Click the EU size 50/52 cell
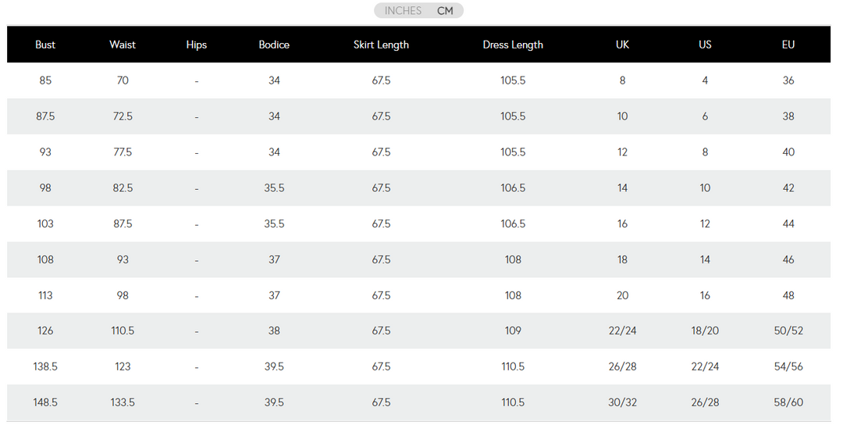This screenshot has width=843, height=436. pos(788,331)
